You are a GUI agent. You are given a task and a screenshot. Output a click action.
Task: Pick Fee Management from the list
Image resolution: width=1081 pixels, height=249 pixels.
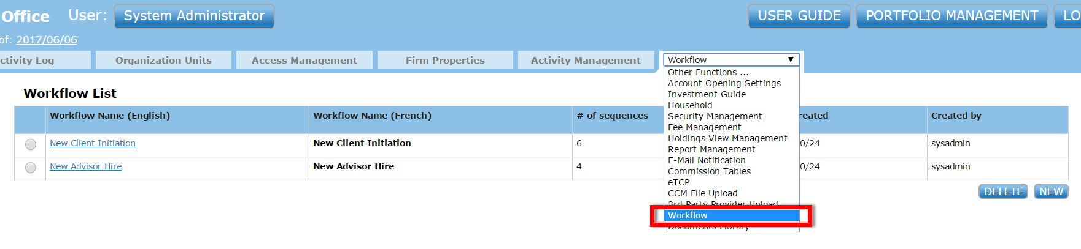click(x=704, y=127)
